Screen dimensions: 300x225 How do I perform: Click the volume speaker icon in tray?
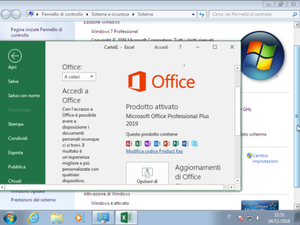click(258, 218)
